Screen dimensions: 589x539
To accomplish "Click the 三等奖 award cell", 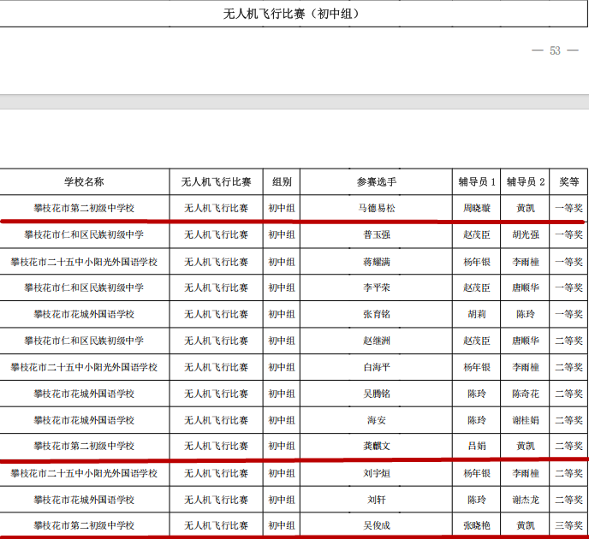I will click(x=568, y=525).
